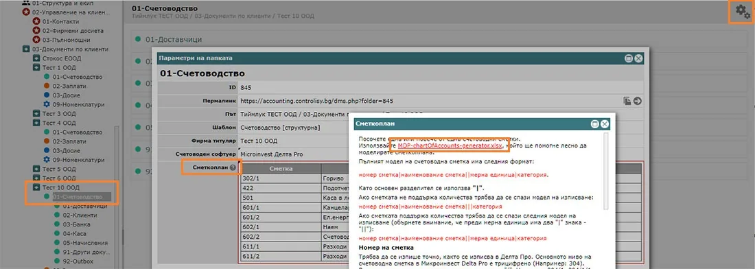The image size is (755, 269).
Task: Expand the Тест 5 ООД tree node
Action: click(x=36, y=169)
